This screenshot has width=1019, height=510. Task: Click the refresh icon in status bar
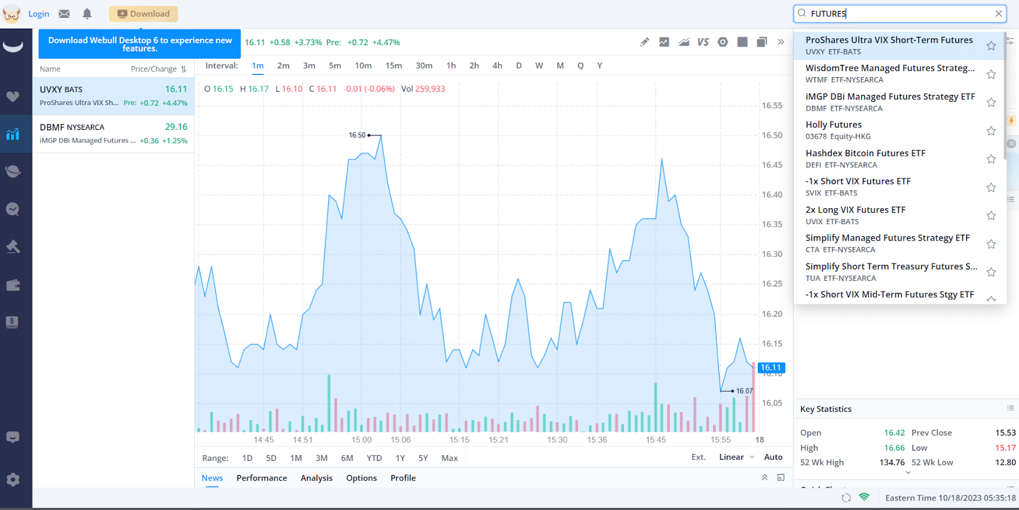(x=846, y=498)
